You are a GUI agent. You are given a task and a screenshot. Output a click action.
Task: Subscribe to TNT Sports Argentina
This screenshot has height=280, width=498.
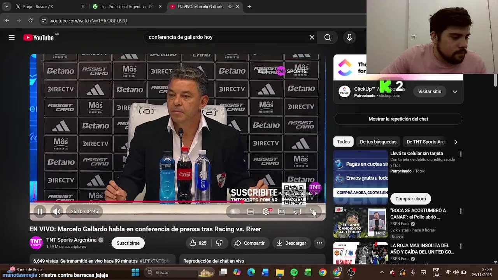128,243
